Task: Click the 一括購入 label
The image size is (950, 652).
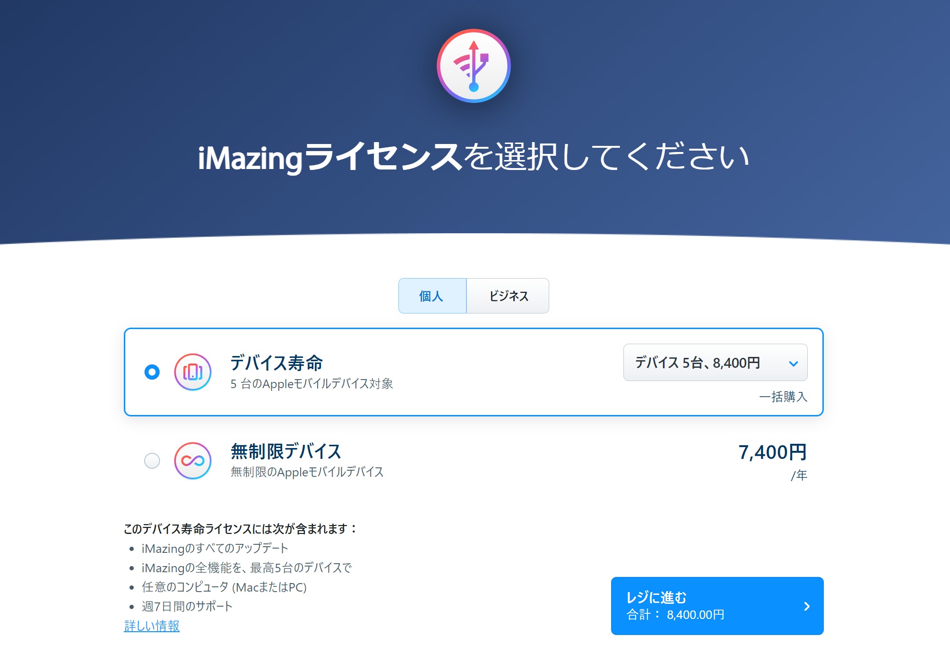Action: pos(783,397)
